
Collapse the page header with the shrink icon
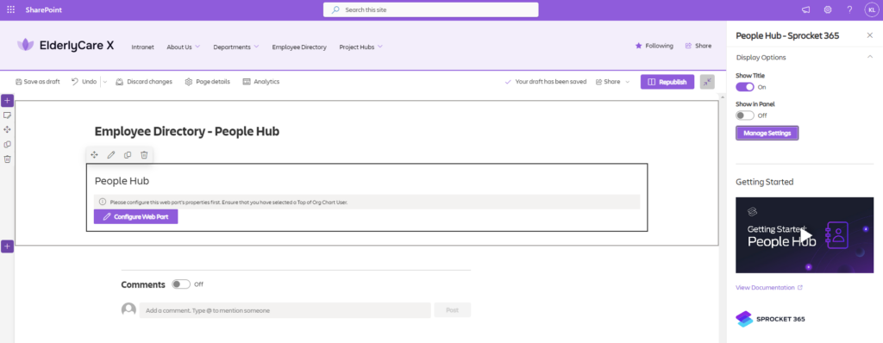click(707, 82)
